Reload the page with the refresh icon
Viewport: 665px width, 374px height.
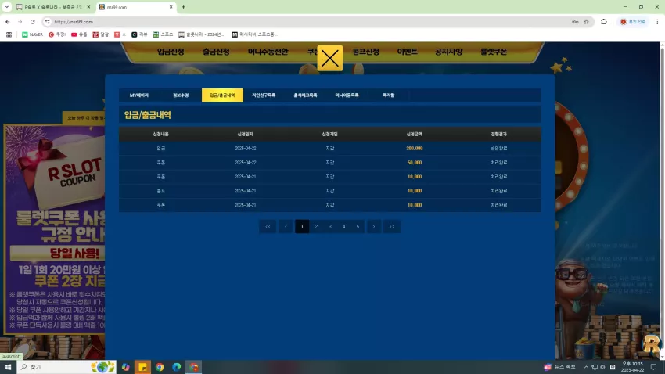click(33, 22)
